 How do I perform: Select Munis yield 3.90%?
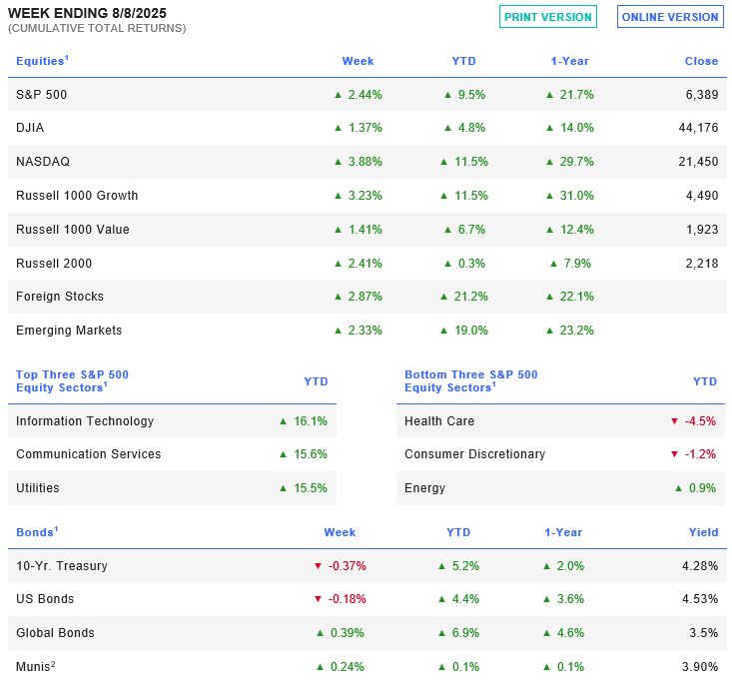point(700,667)
